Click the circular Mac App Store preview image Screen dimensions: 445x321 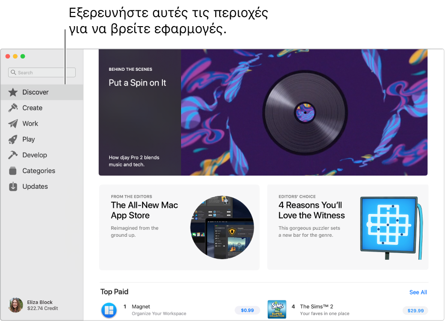[x=222, y=227]
